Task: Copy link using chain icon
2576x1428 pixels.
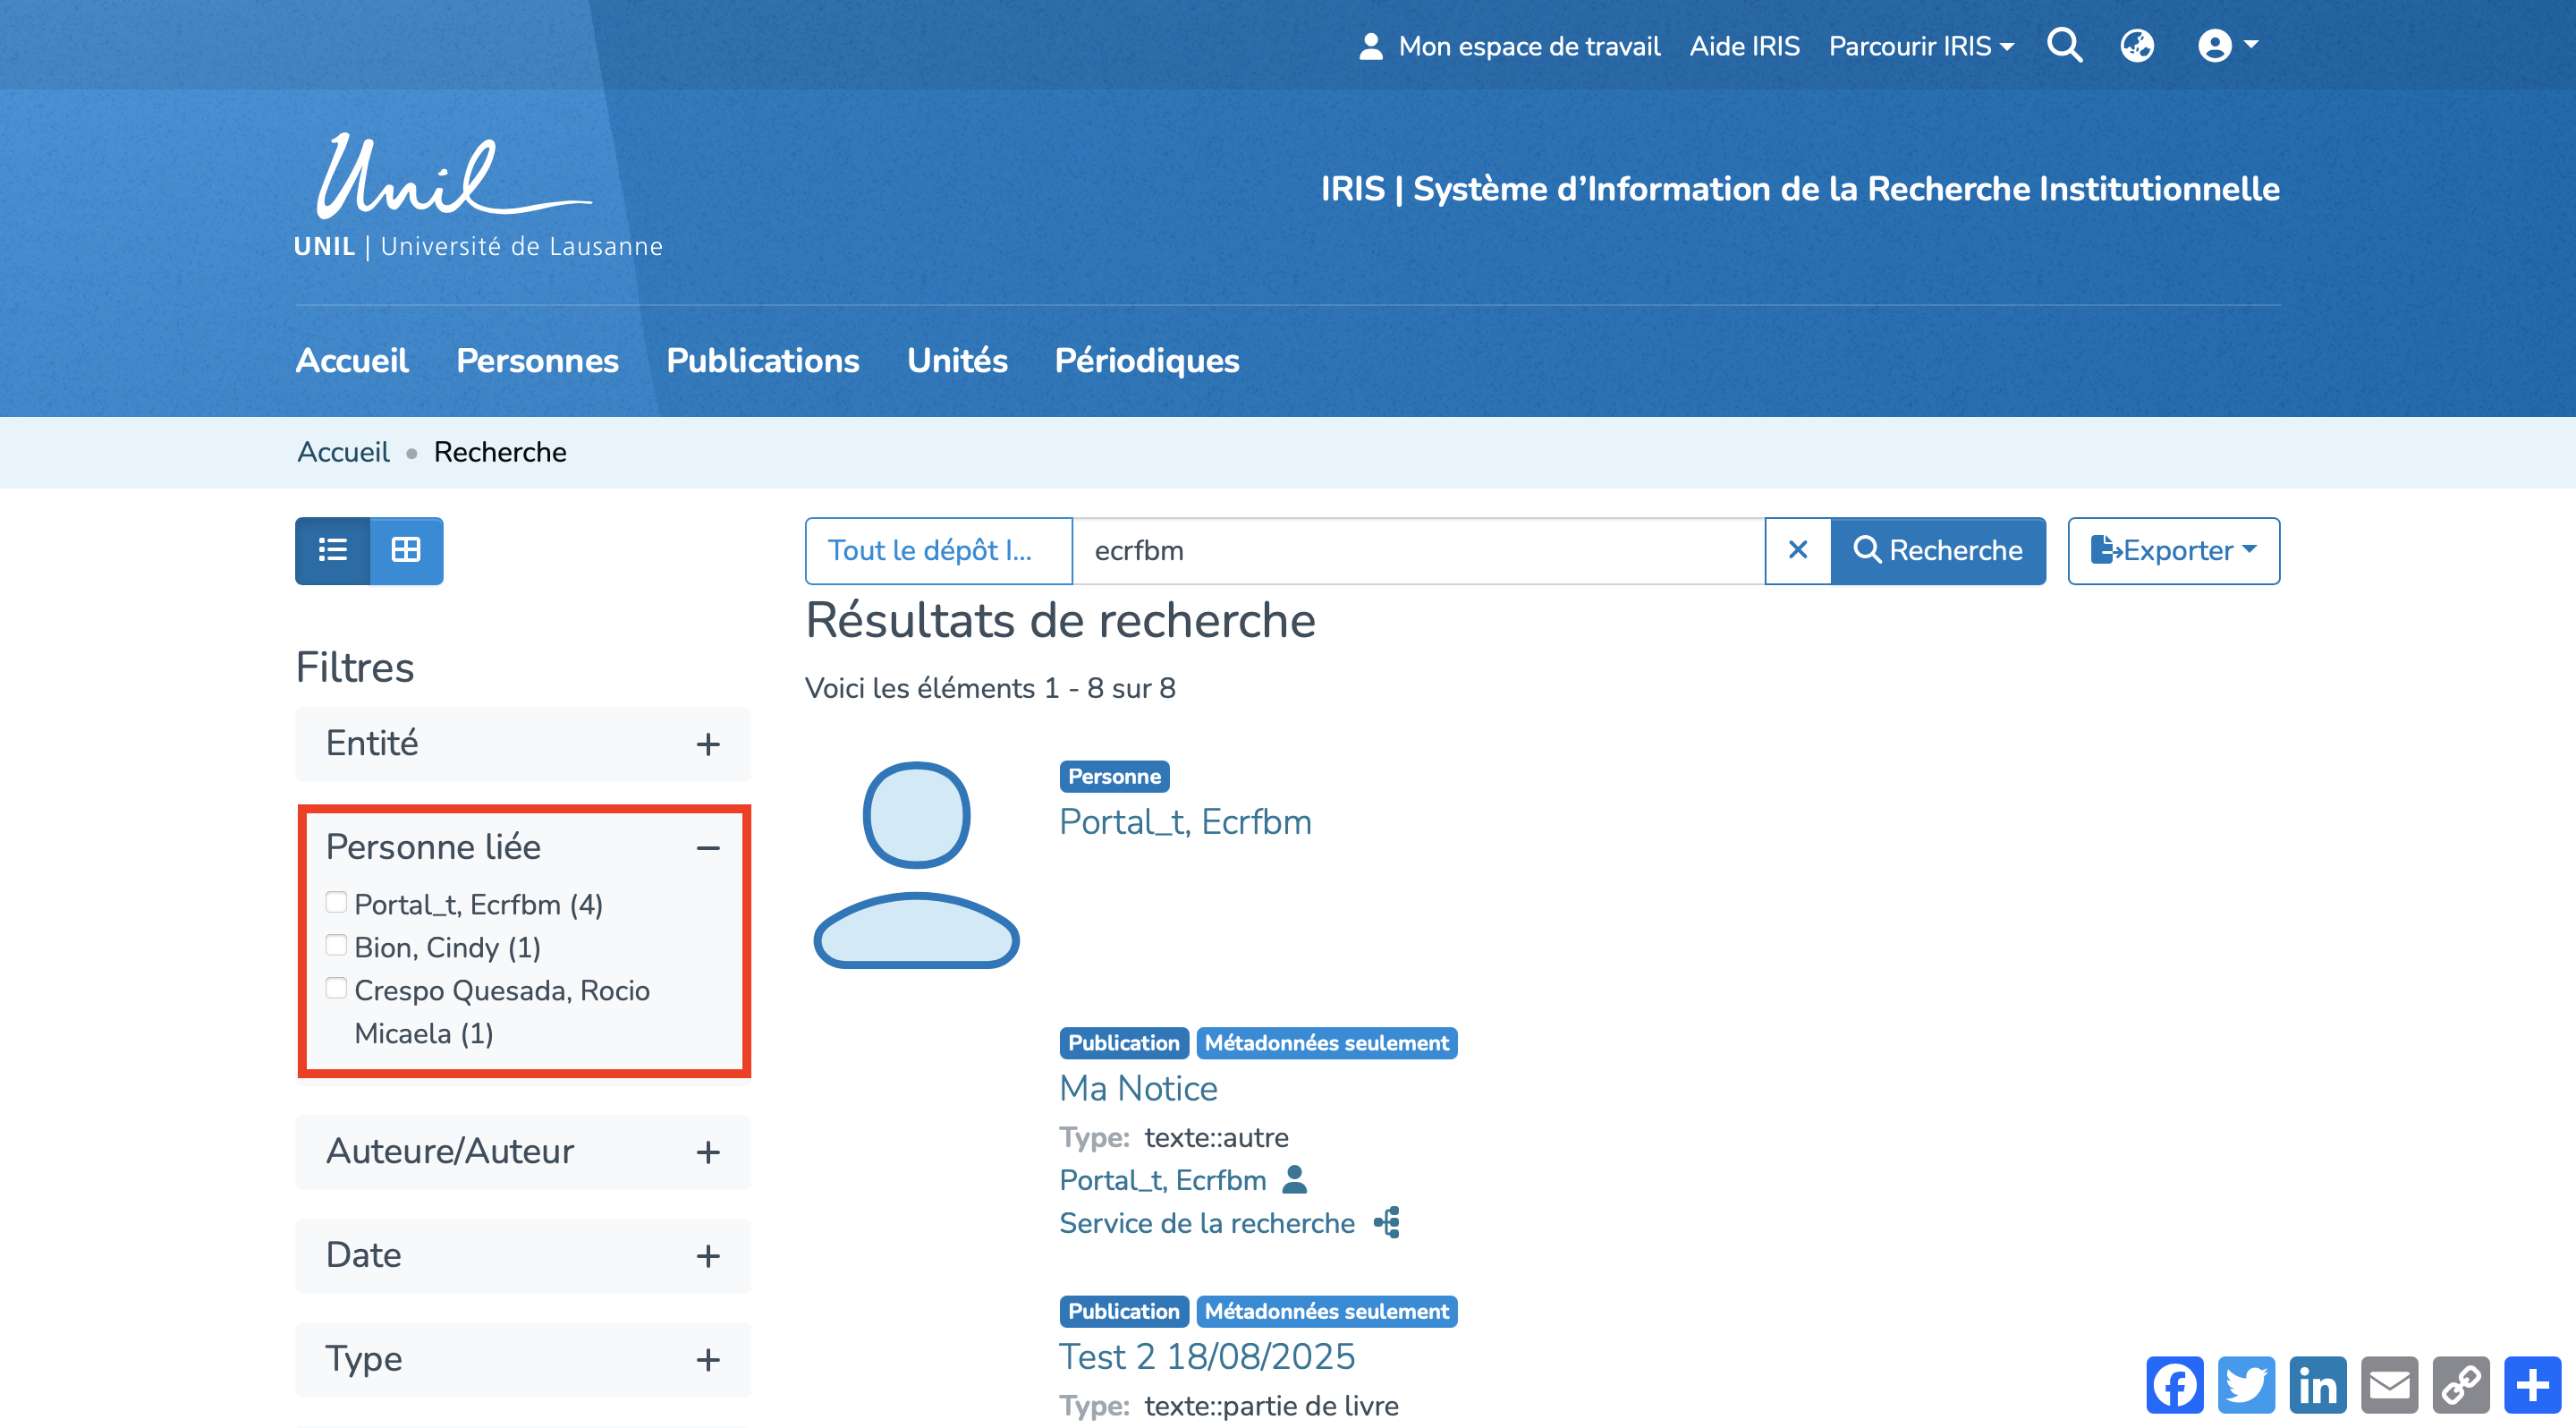Action: [x=2460, y=1385]
